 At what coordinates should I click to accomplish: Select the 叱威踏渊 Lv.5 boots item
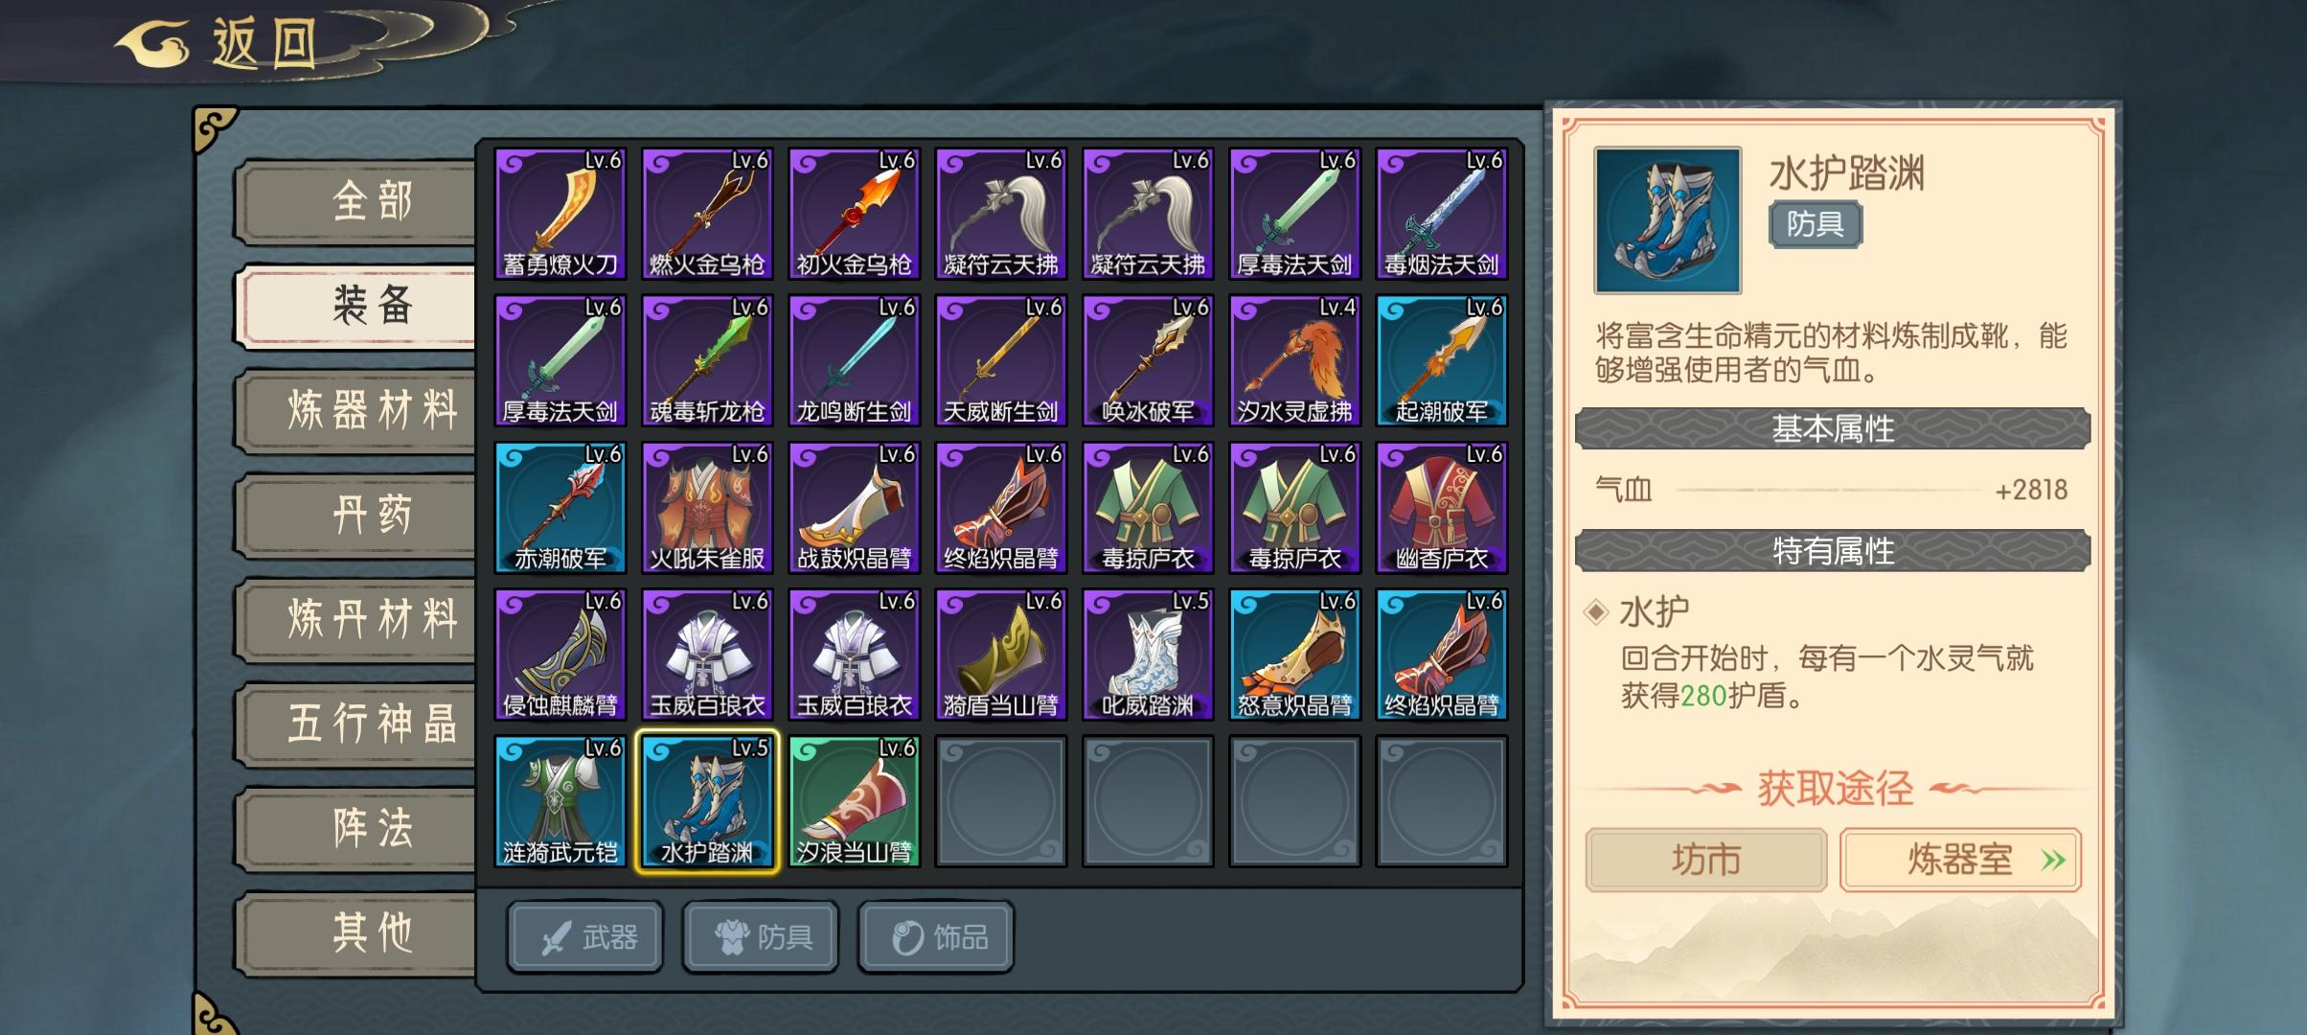(x=1148, y=654)
